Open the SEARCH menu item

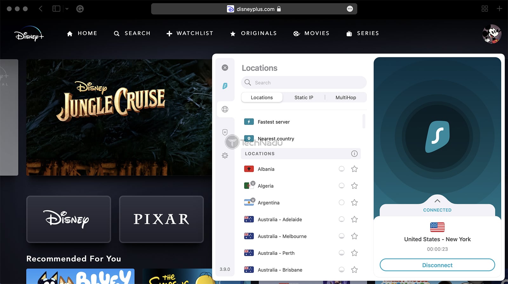point(132,33)
